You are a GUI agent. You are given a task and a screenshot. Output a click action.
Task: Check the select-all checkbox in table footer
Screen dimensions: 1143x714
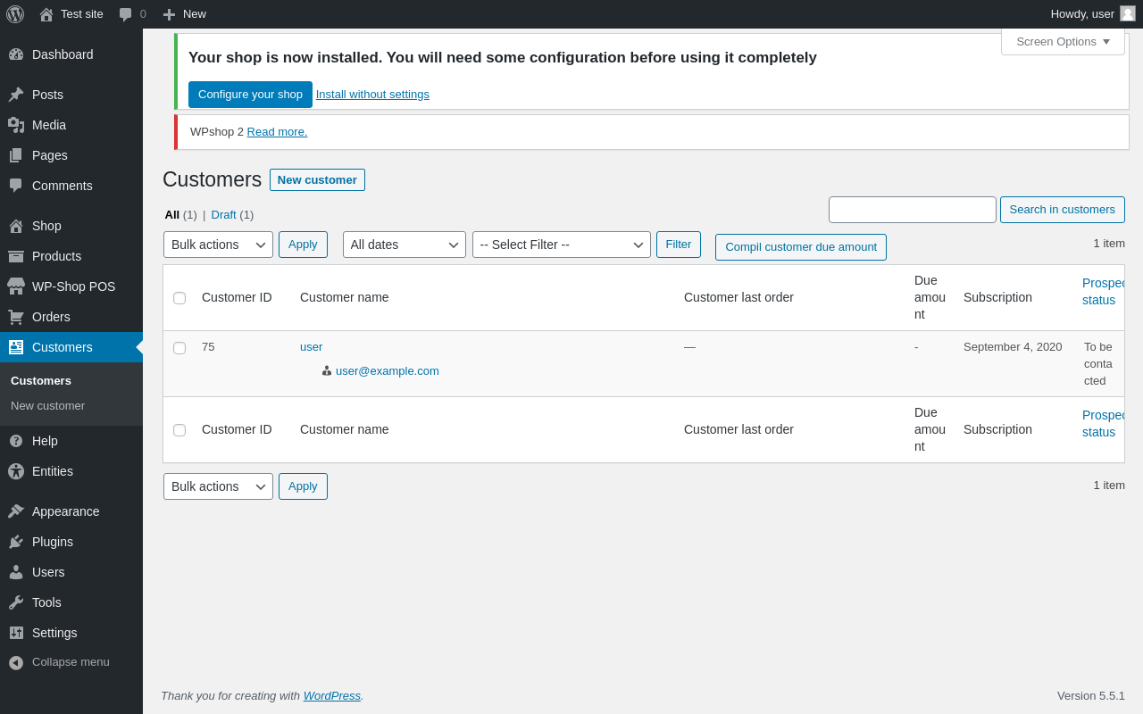coord(179,430)
